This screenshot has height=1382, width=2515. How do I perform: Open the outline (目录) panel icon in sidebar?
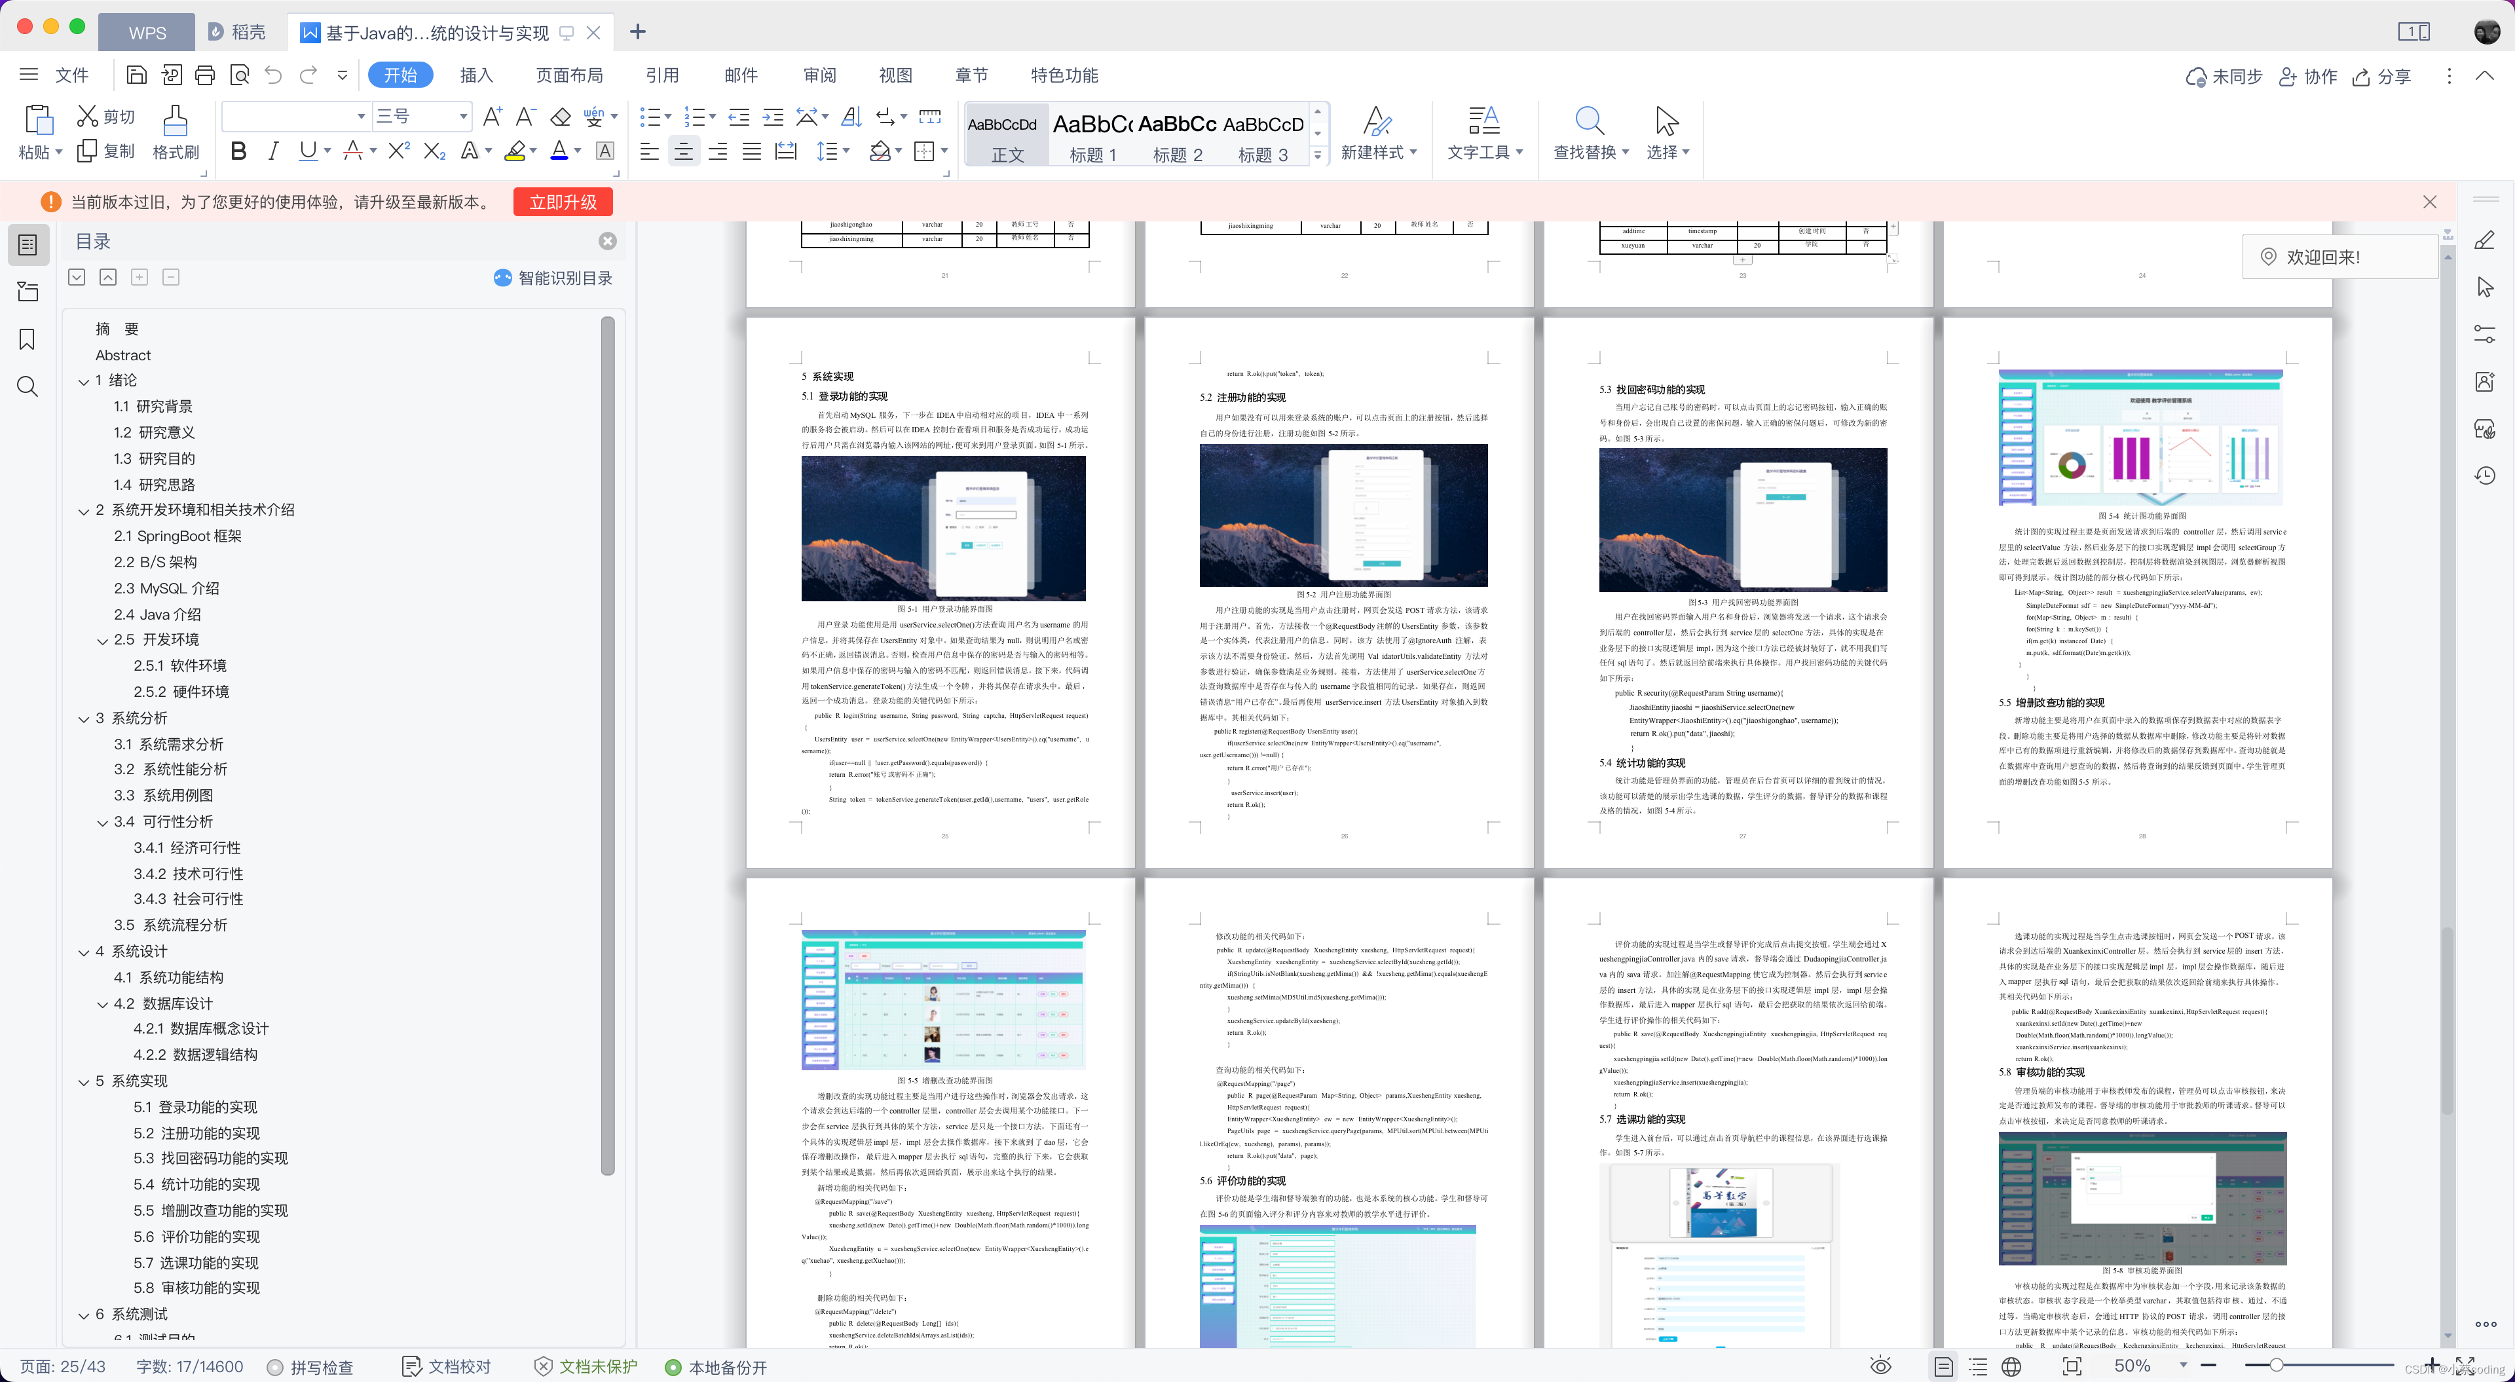click(28, 244)
